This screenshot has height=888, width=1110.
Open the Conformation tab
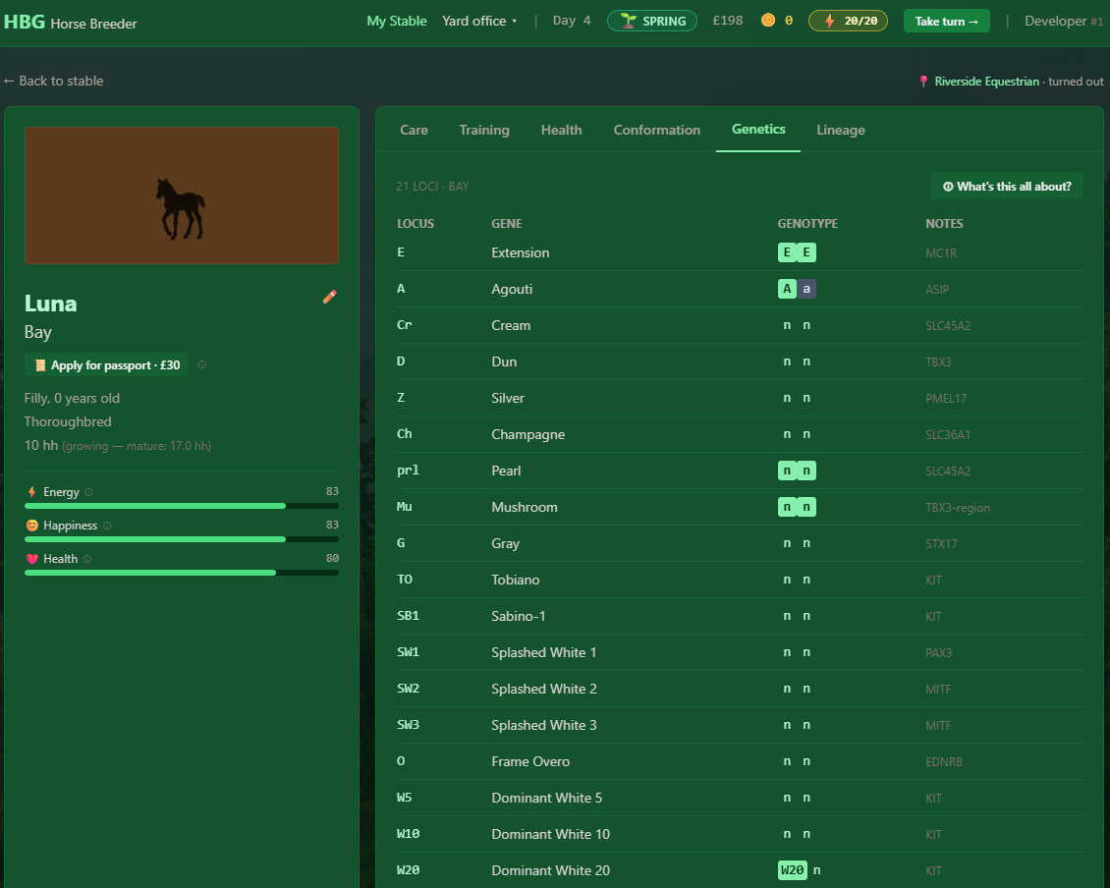pyautogui.click(x=656, y=129)
